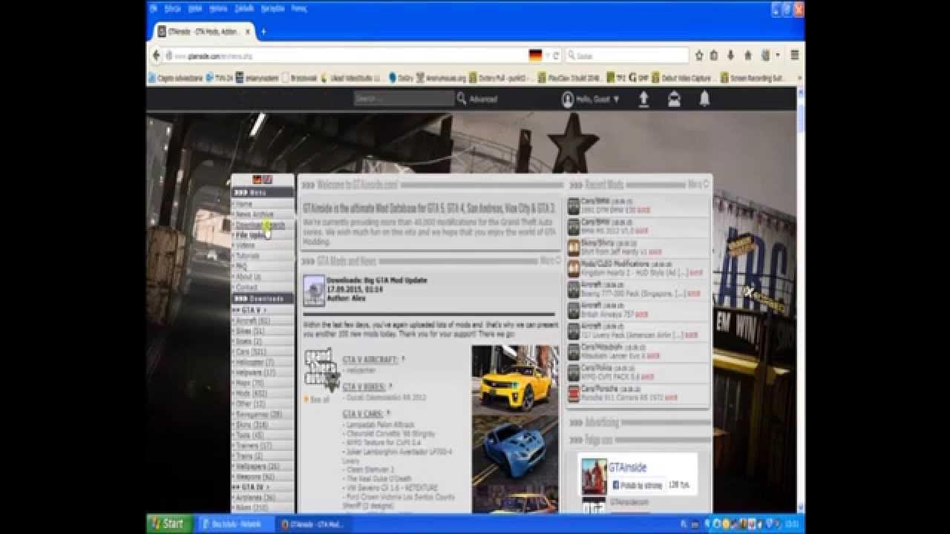The width and height of the screenshot is (950, 534).
Task: Click the German flag in the site sidebar
Action: click(258, 179)
